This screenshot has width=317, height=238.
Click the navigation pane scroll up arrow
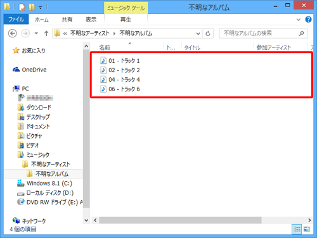pos(86,46)
